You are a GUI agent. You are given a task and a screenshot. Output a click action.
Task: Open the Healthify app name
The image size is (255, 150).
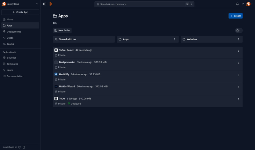tap(64, 74)
